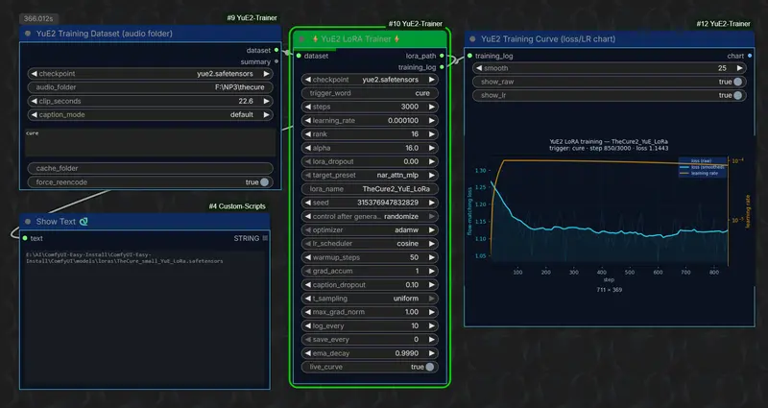Click the grad_accum value
Image resolution: width=768 pixels, height=408 pixels.
click(417, 271)
